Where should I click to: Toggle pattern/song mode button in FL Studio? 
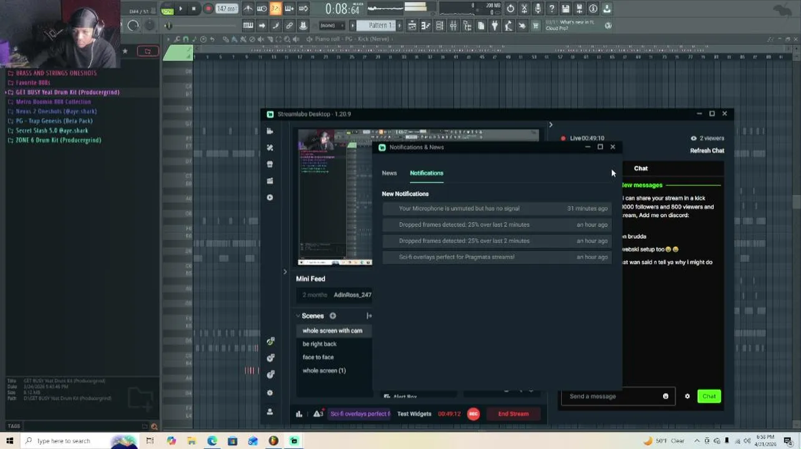pos(167,10)
